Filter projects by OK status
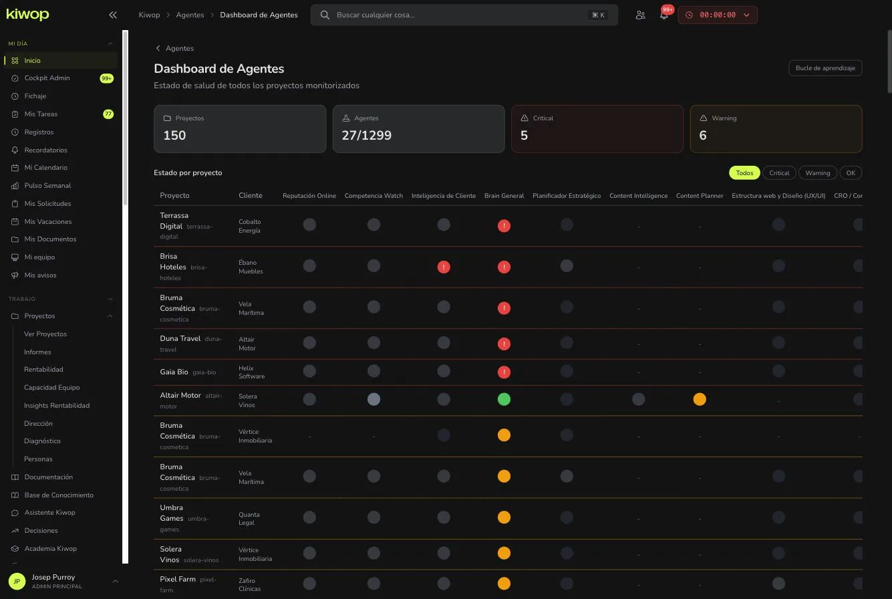This screenshot has width=892, height=599. click(851, 172)
